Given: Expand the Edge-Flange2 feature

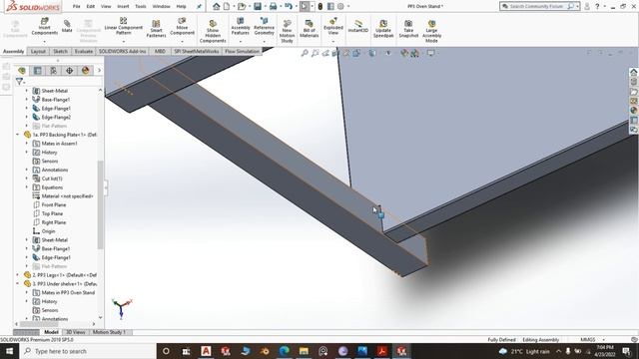Looking at the screenshot, I should click(27, 117).
